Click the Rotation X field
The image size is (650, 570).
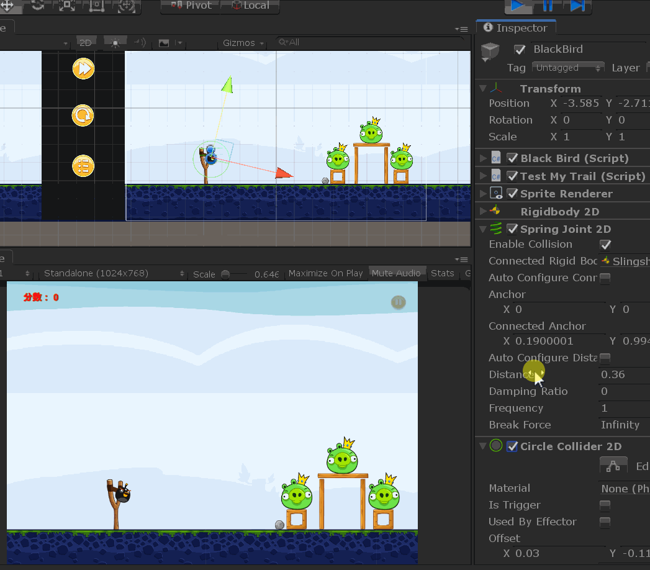click(x=581, y=120)
